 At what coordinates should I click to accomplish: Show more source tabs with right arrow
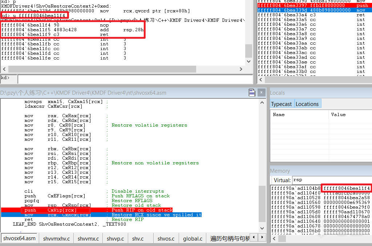pos(262,237)
